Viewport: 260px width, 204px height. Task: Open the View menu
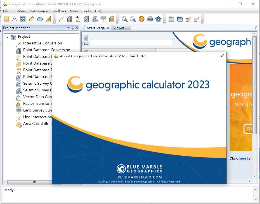coord(74,11)
